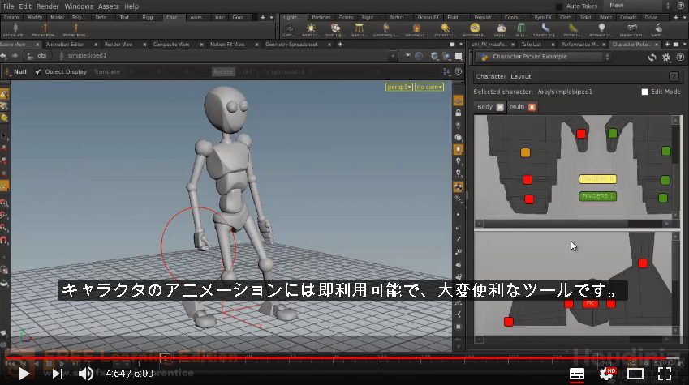
Task: Open the YouTube settings gear icon
Action: (x=606, y=374)
